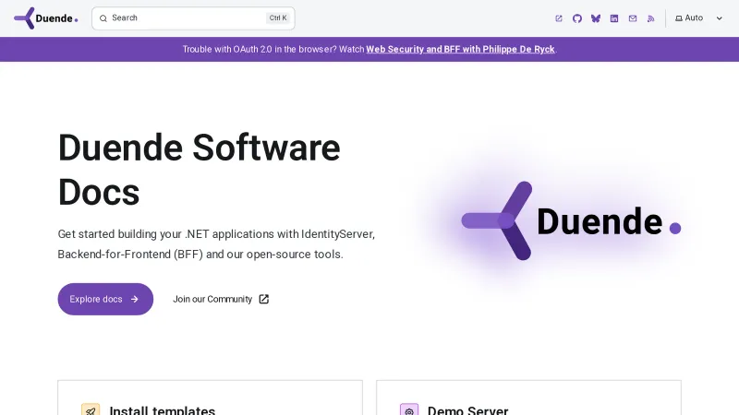Click the rocket icon on Install templates card
The image size is (739, 415).
[x=91, y=410]
